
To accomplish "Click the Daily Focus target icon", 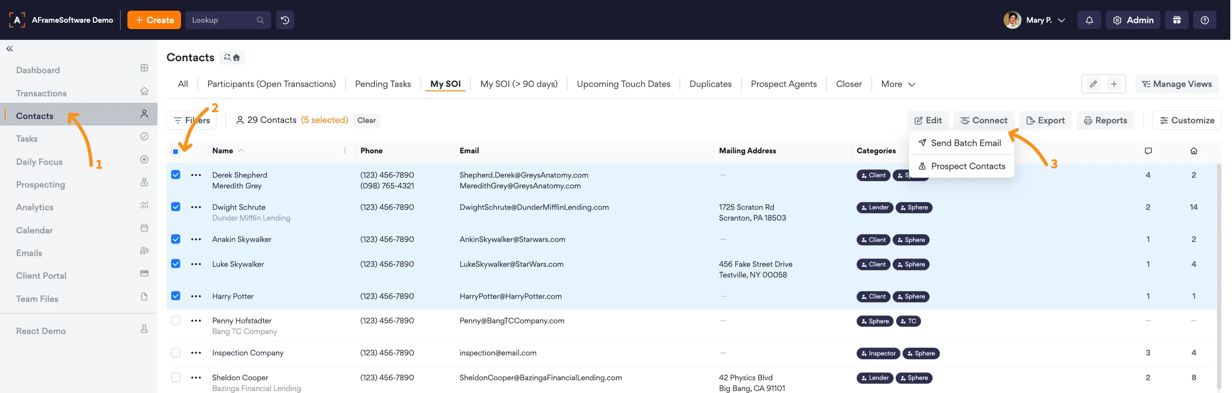I will click(144, 160).
